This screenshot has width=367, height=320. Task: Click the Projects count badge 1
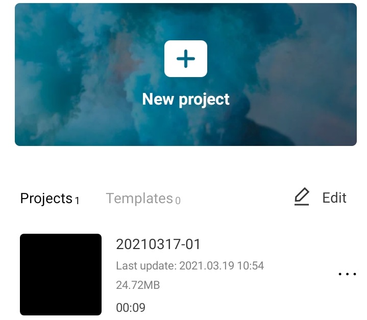[77, 201]
